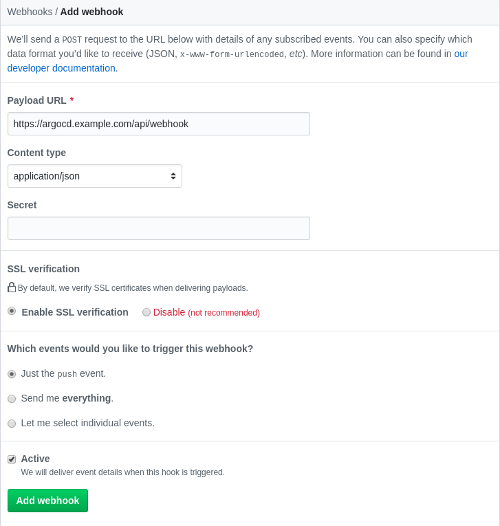This screenshot has height=526, width=500.
Task: Click the SSL verification section heading
Action: pyautogui.click(x=43, y=269)
